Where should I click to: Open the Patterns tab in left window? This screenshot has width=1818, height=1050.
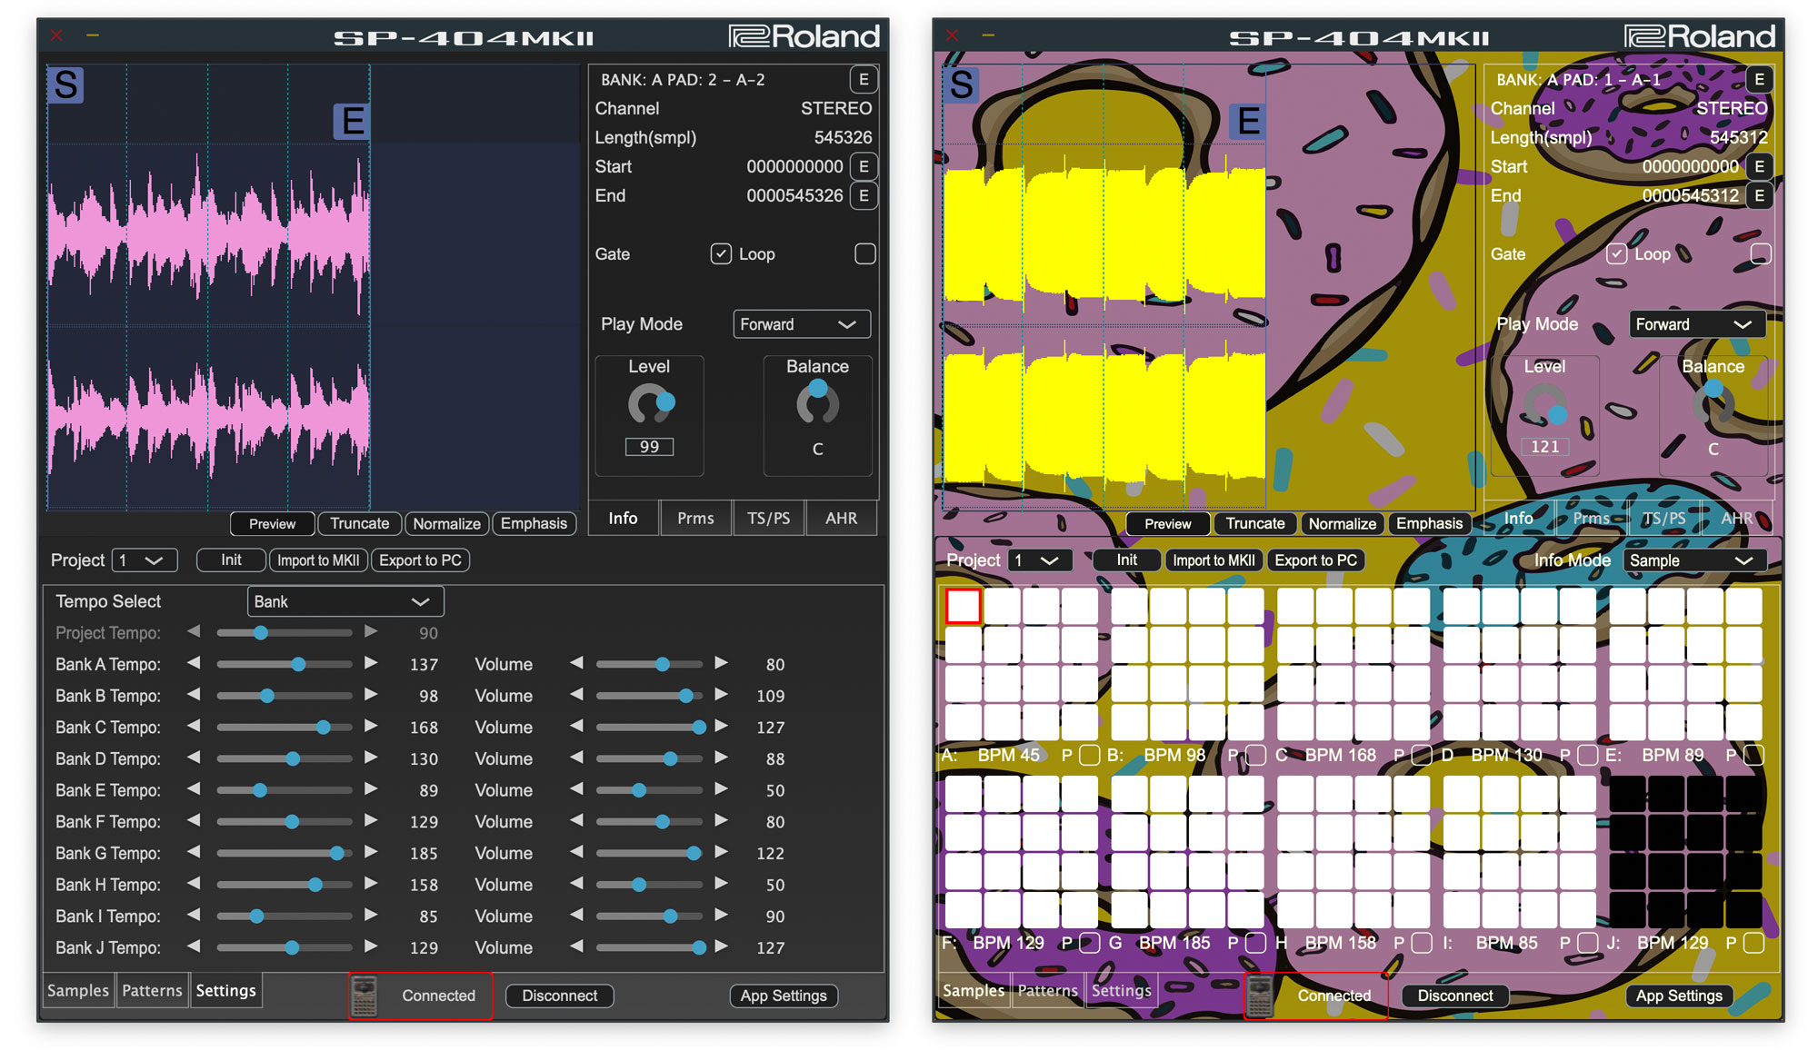click(x=152, y=990)
